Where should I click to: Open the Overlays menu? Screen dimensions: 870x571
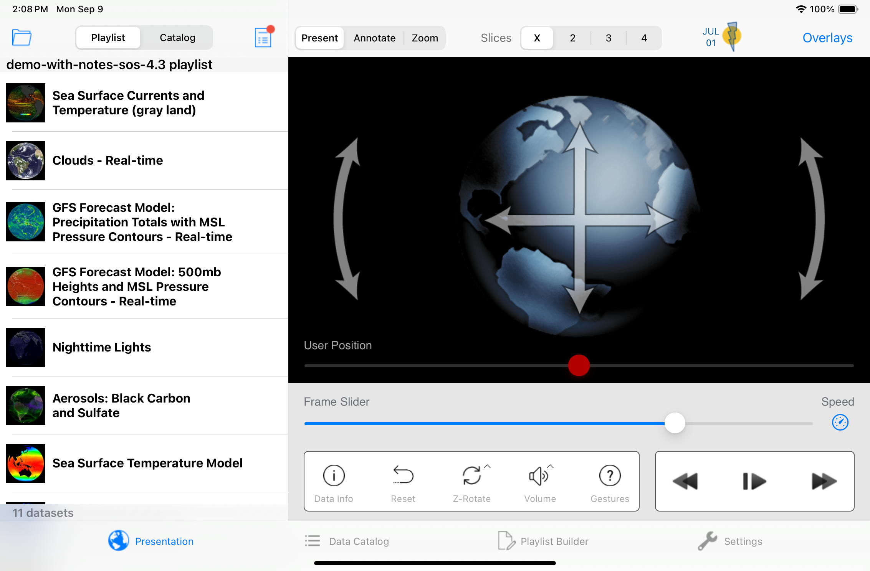[827, 38]
